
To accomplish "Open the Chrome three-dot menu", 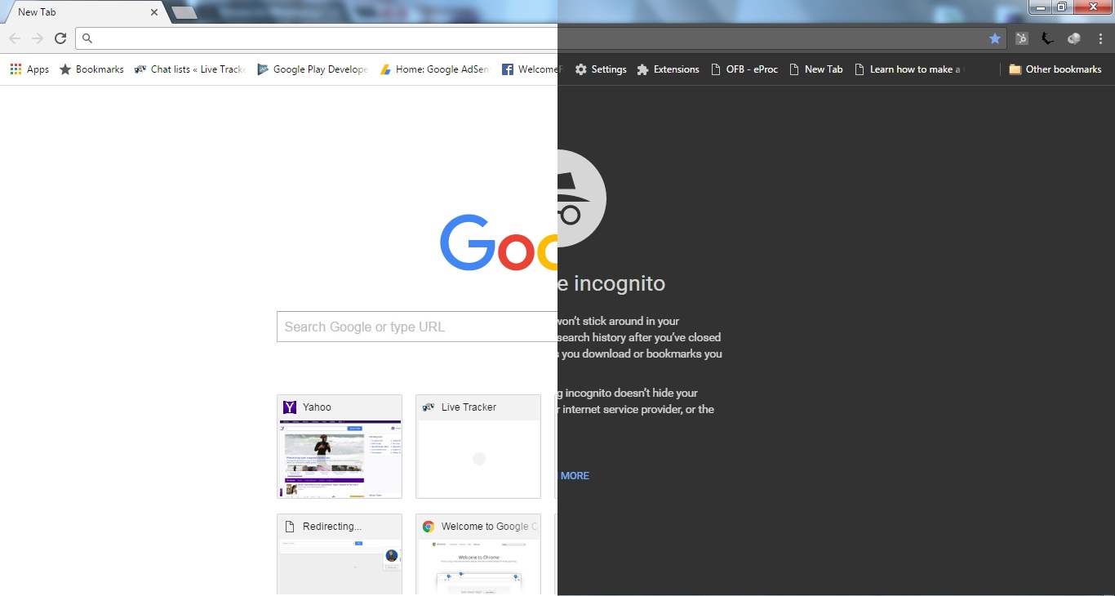I will tap(1100, 38).
